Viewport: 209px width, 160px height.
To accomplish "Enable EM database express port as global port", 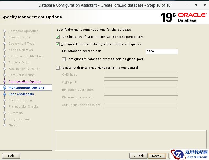I will pos(64,59).
